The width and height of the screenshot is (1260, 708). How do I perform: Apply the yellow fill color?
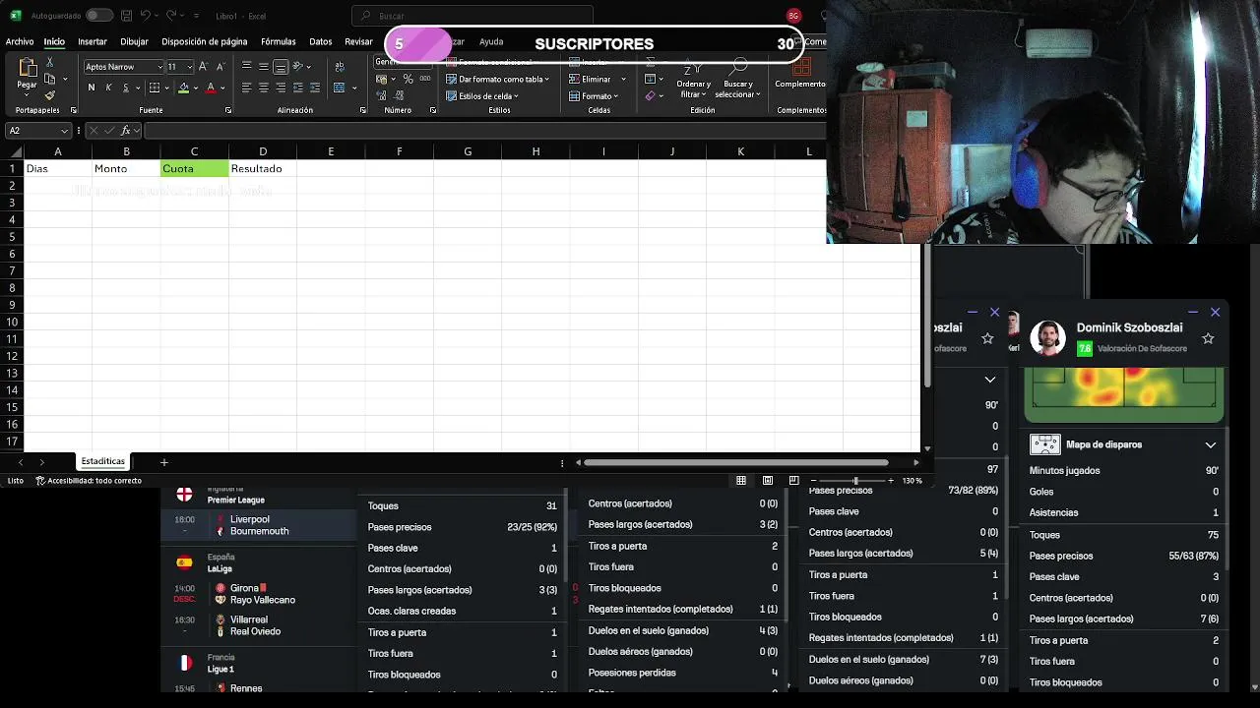click(x=183, y=88)
